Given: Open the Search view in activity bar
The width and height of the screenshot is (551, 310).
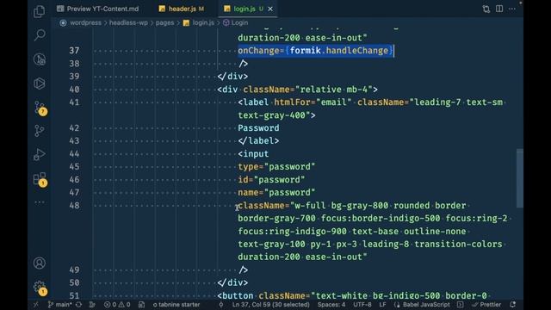Looking at the screenshot, I should pyautogui.click(x=40, y=34).
